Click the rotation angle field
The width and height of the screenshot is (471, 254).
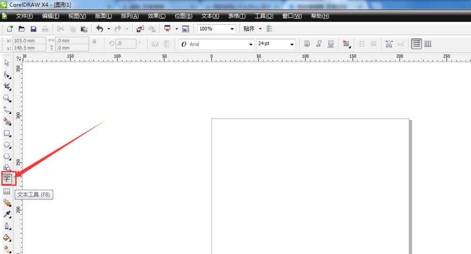[x=126, y=44]
